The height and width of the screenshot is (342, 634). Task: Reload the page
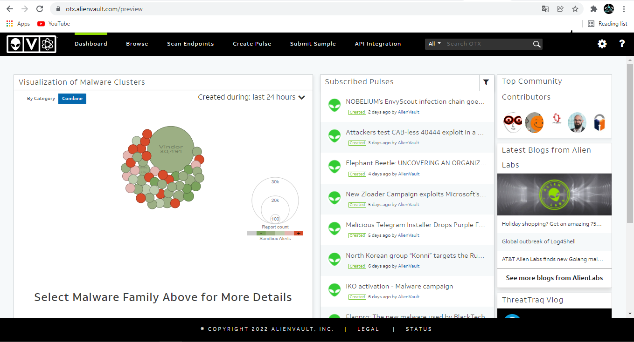tap(40, 9)
